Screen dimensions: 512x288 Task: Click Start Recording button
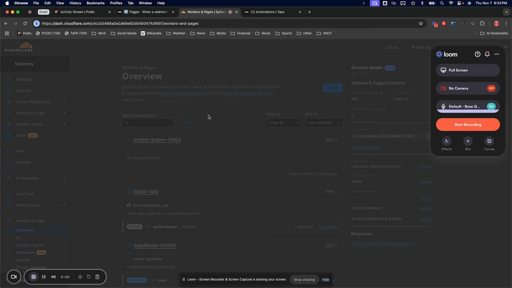(x=468, y=125)
